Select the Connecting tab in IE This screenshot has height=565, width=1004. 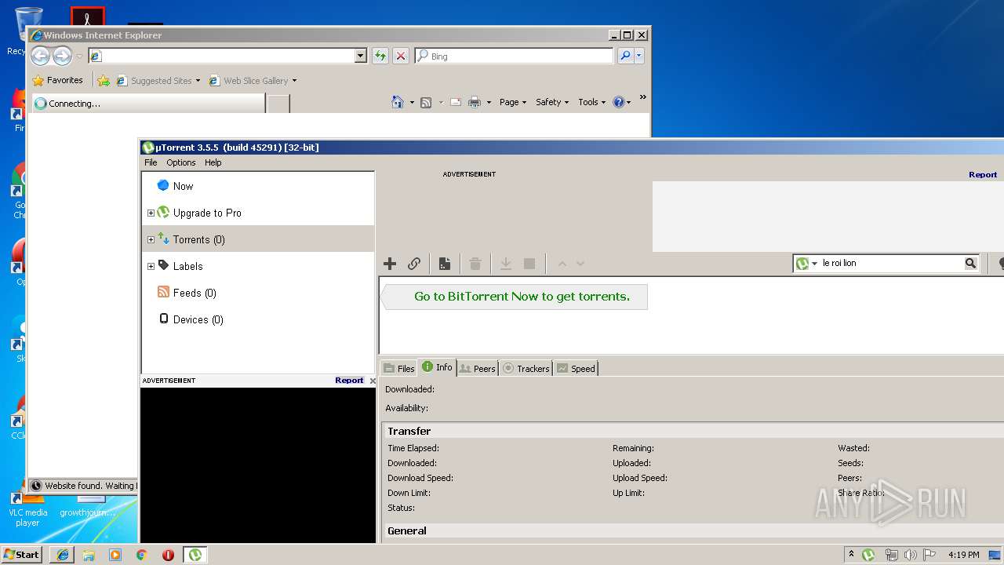coord(147,103)
